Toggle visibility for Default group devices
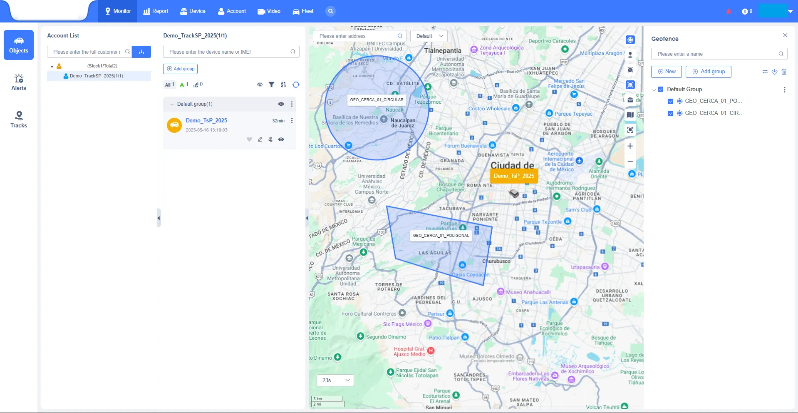Image resolution: width=798 pixels, height=413 pixels. tap(281, 104)
